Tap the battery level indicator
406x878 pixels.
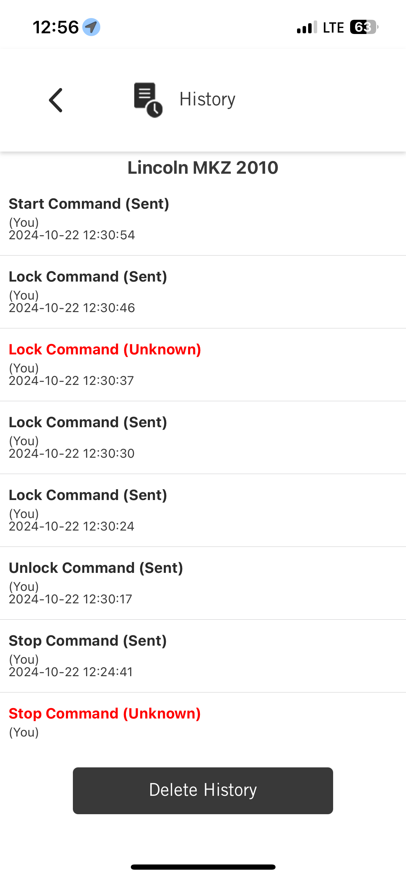click(364, 27)
